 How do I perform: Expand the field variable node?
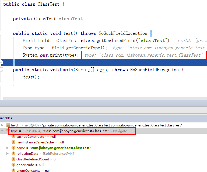pos(2,125)
